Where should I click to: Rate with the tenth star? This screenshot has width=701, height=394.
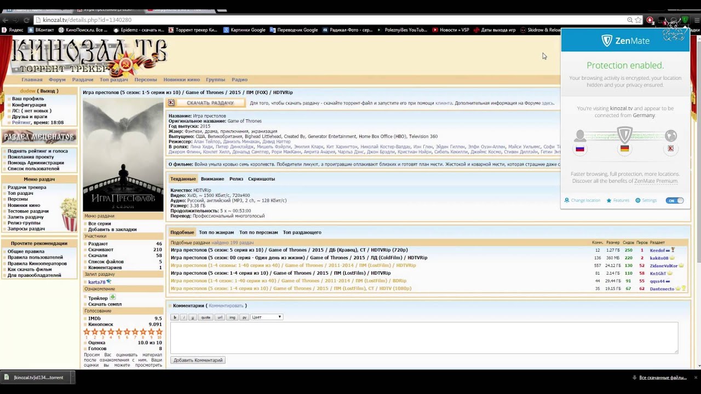[159, 332]
